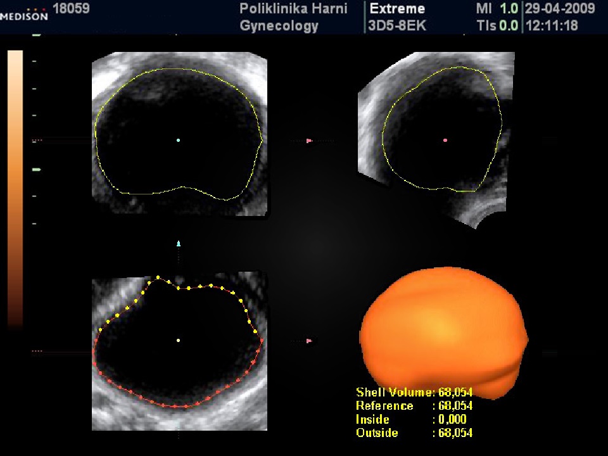
Task: Click the Reference value line
Action: (x=414, y=406)
